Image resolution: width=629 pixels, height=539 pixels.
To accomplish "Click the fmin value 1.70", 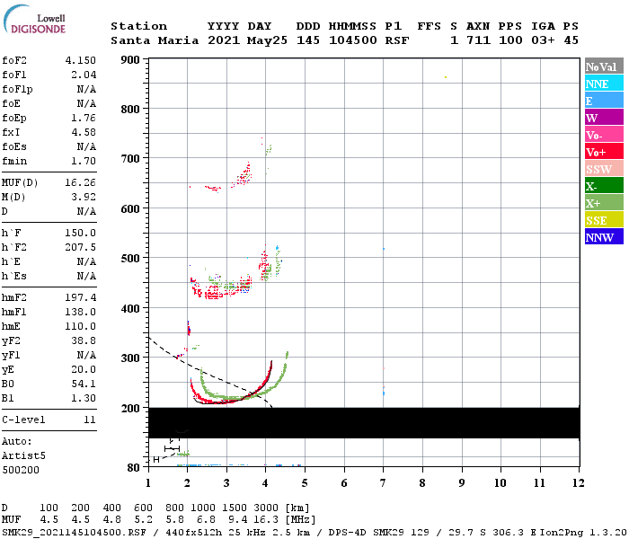I will [84, 161].
